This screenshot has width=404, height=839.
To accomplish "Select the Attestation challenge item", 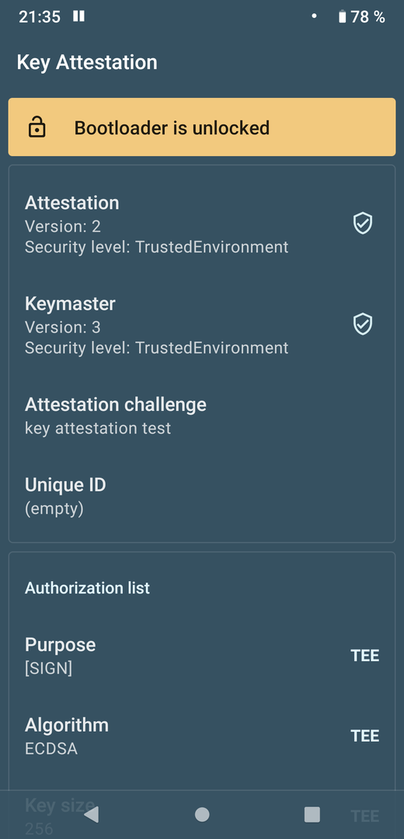I will pos(202,416).
